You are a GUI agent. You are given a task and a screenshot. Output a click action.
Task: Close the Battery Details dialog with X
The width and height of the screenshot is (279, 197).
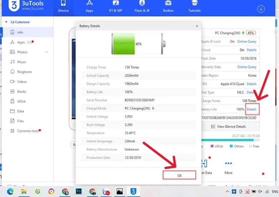[x=197, y=26]
